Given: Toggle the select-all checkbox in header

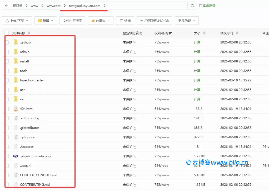Looking at the screenshot, I should 7,33.
